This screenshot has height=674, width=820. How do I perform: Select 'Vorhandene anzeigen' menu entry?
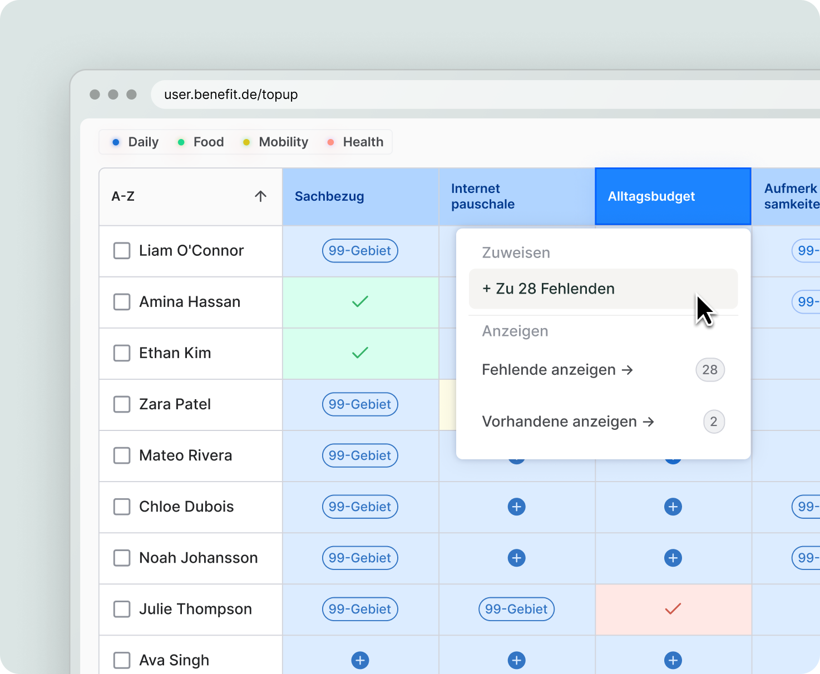(x=603, y=422)
